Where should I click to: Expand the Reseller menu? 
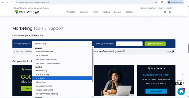pyautogui.click(x=130, y=12)
